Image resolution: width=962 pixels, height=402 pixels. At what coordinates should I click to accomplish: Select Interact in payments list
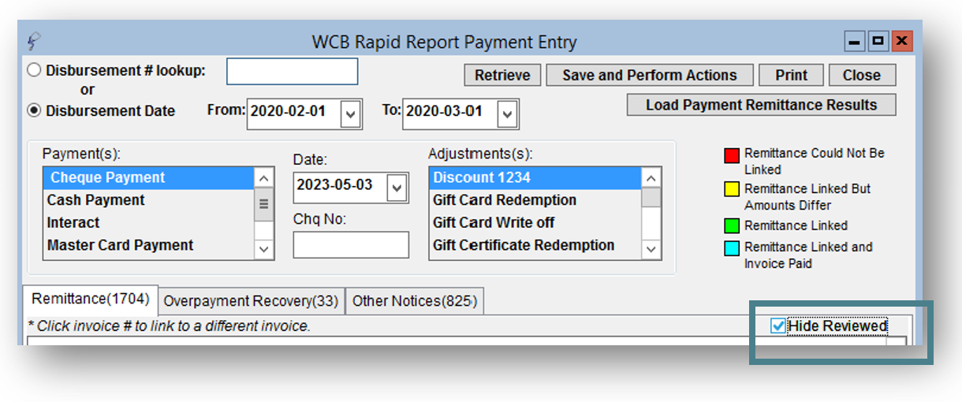pos(148,222)
